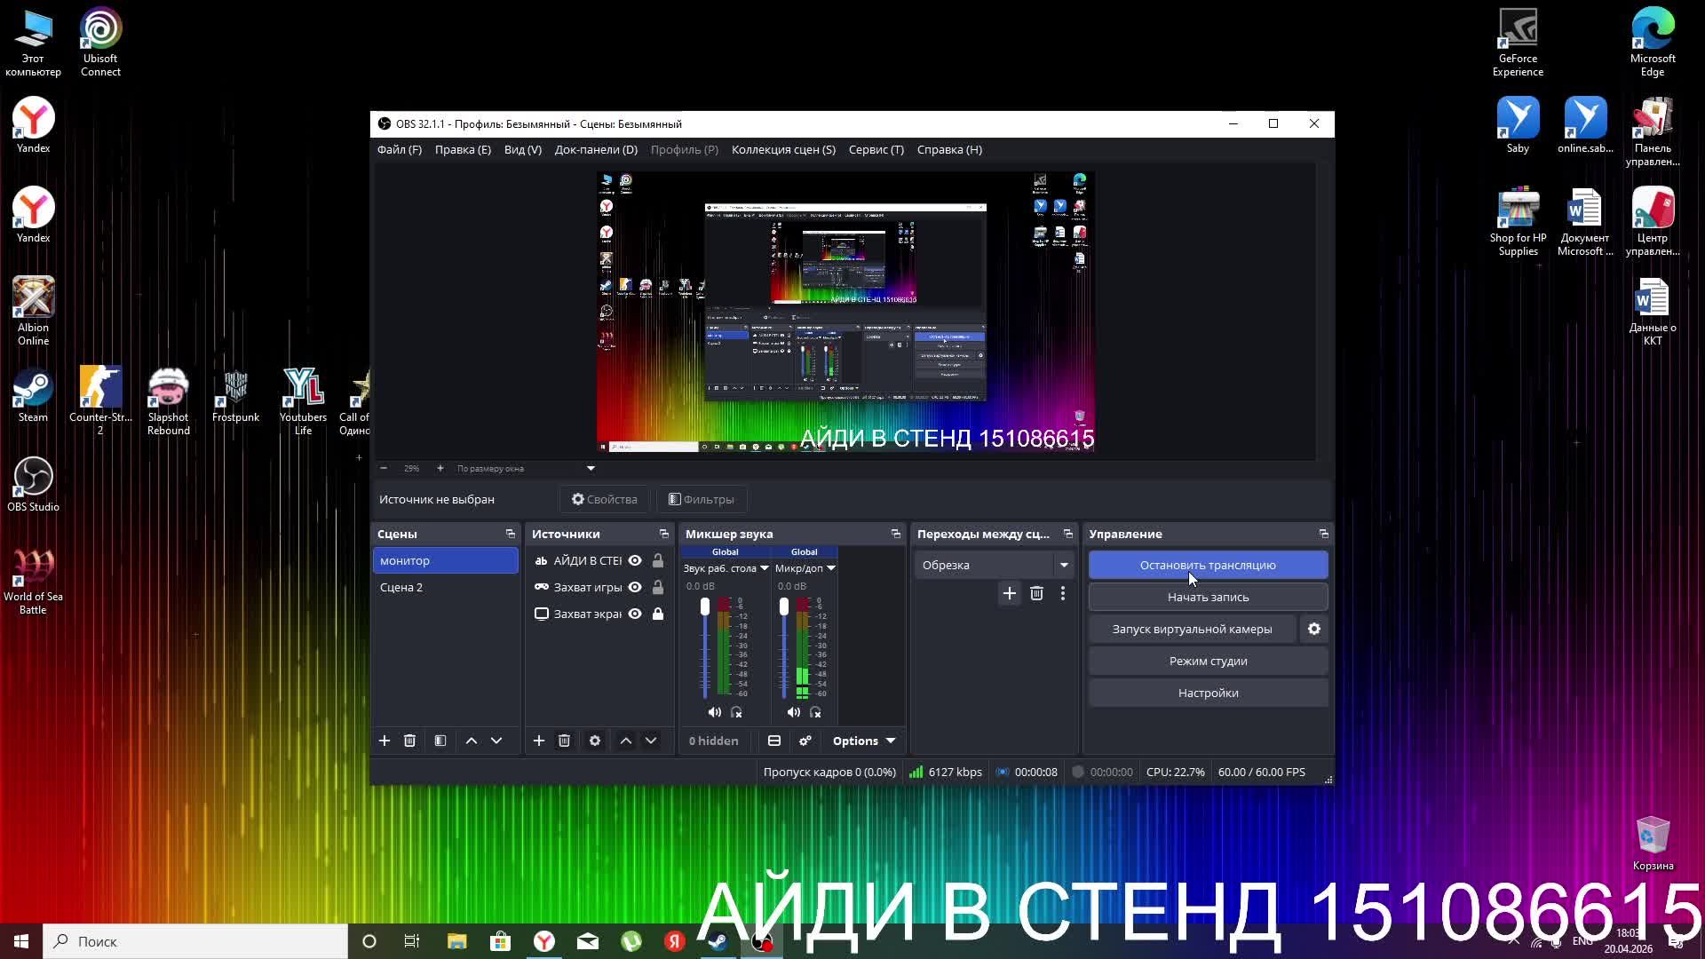Image resolution: width=1705 pixels, height=959 pixels.
Task: Open the Файл menu
Action: 399,149
